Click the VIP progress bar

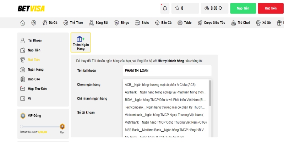point(41,126)
